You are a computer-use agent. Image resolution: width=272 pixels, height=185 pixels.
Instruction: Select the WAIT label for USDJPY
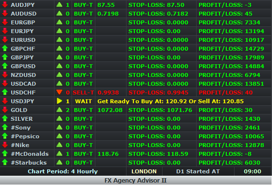pyautogui.click(x=83, y=101)
